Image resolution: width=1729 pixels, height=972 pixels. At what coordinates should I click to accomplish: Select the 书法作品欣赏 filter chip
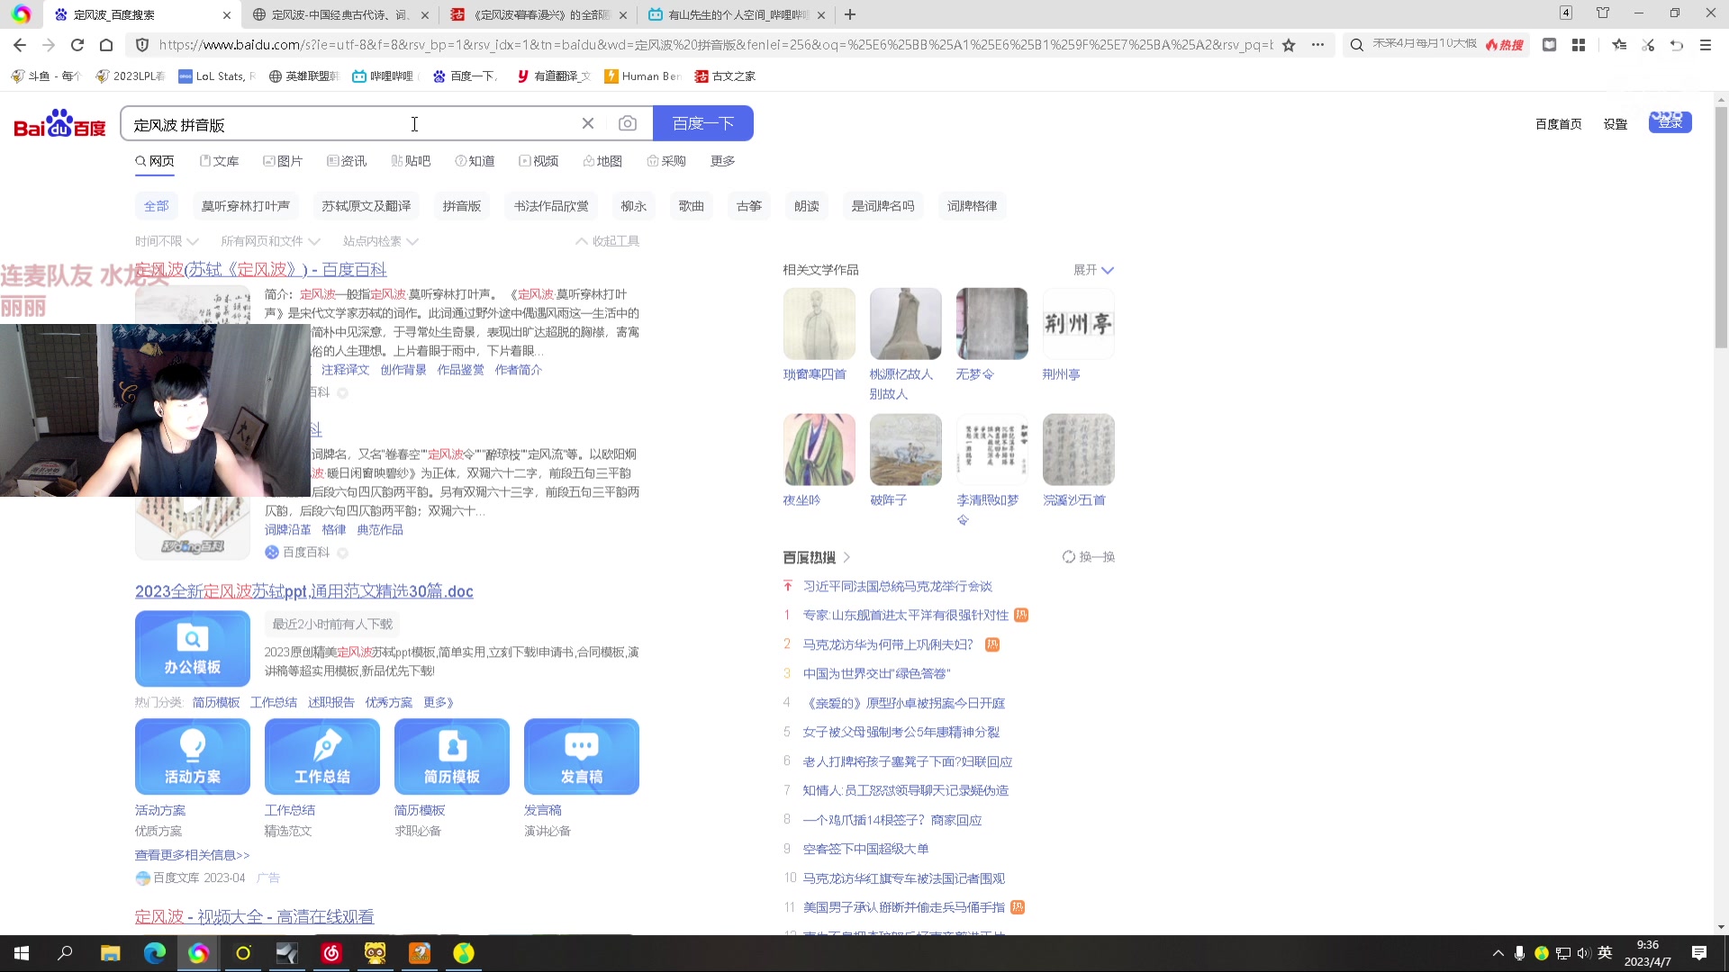[x=551, y=206]
